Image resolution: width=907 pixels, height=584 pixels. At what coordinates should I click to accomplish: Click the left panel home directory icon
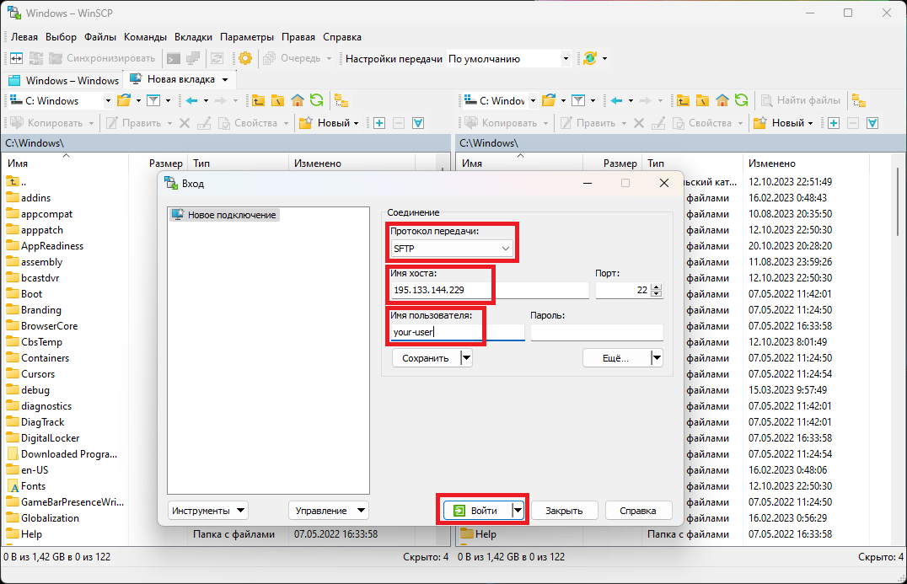click(x=297, y=100)
